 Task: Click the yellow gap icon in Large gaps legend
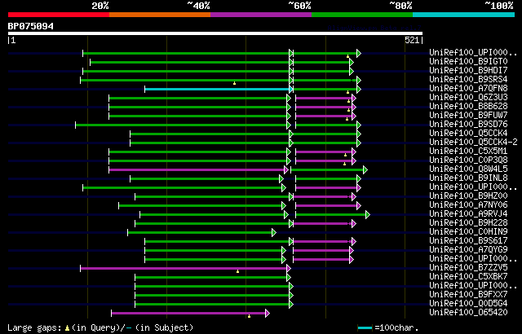[x=67, y=328]
